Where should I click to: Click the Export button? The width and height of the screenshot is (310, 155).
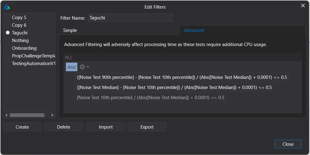pyautogui.click(x=147, y=127)
